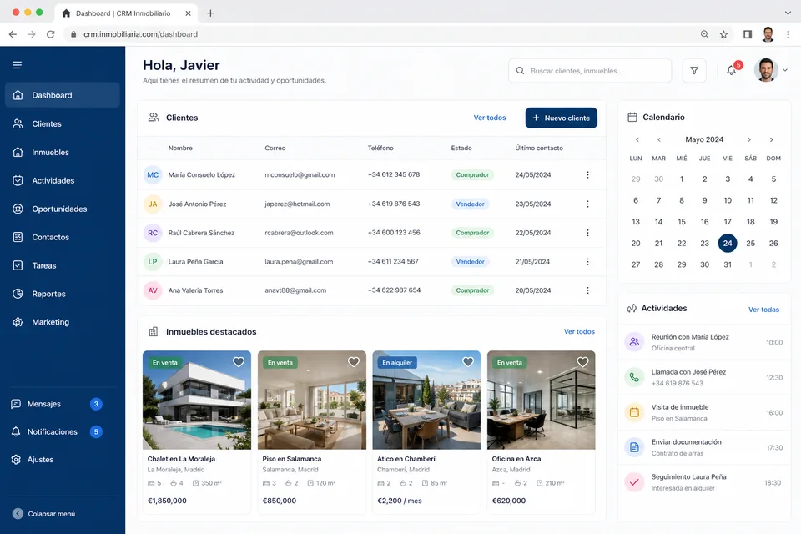
Task: Favorite Oficina en Azca heart icon
Action: (583, 362)
